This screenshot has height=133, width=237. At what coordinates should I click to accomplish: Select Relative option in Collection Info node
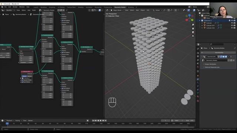point(30,76)
